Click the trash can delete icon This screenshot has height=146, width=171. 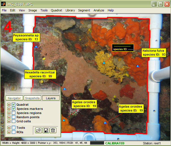click(x=53, y=130)
